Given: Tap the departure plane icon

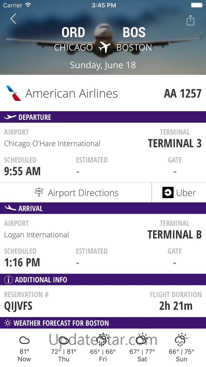Looking at the screenshot, I should [10, 117].
